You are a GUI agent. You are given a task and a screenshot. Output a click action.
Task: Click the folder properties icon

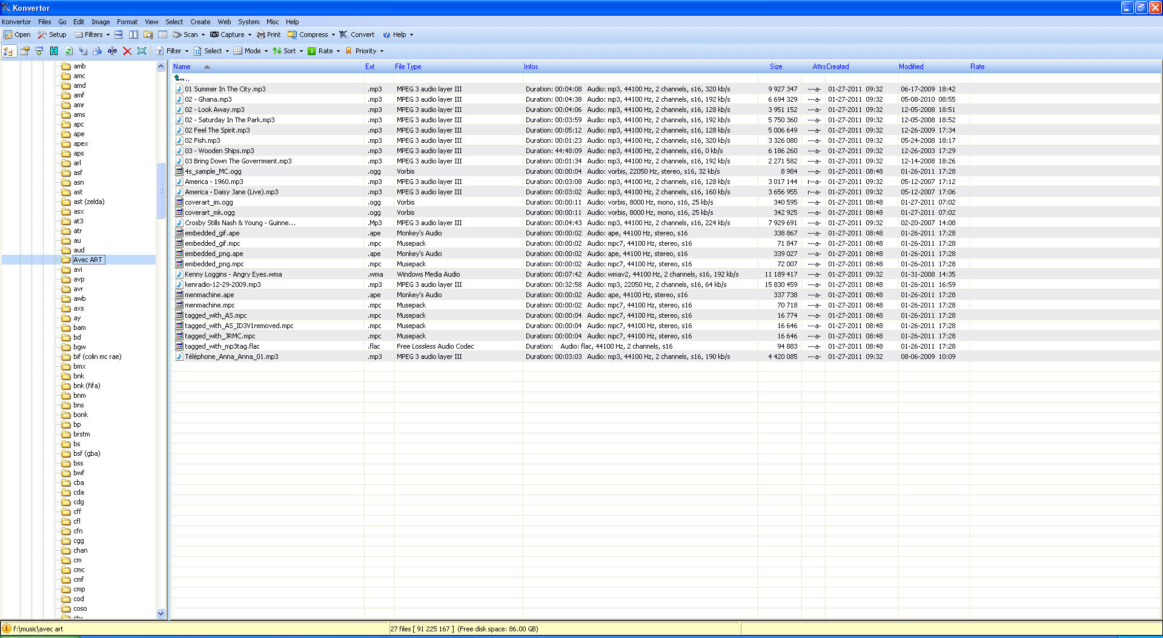25,51
